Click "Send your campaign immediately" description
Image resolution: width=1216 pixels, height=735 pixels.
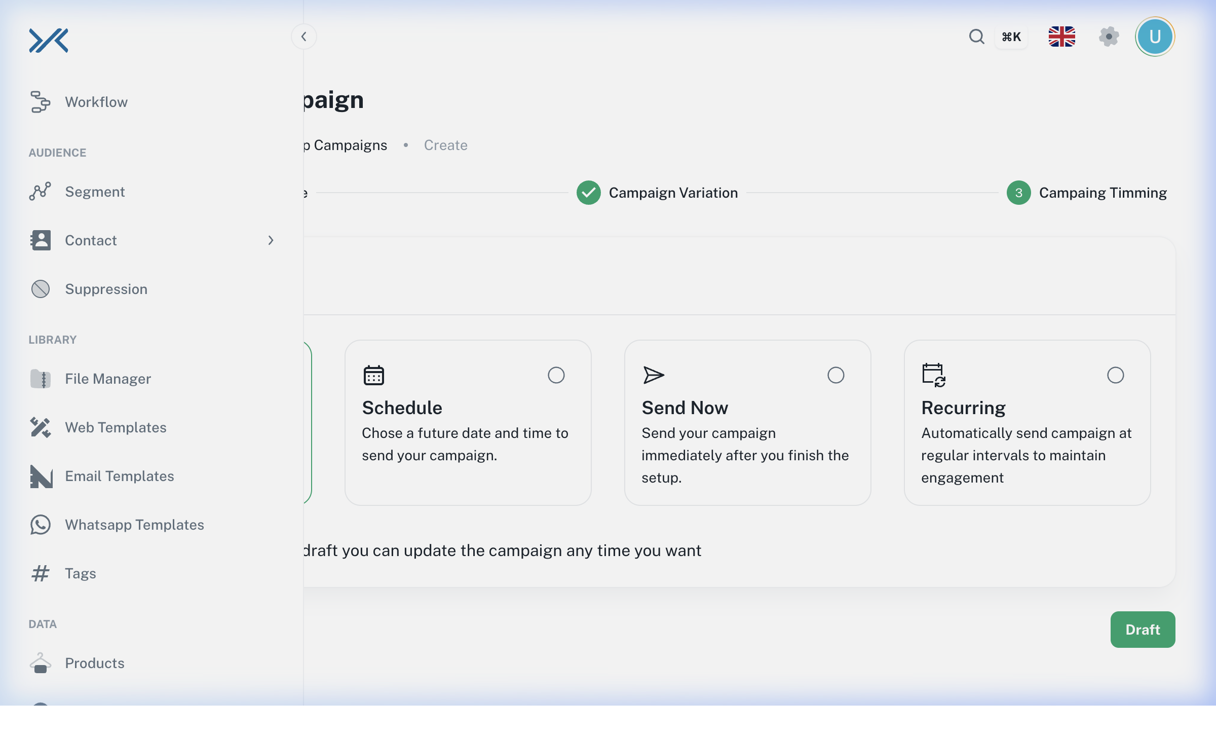pos(745,455)
